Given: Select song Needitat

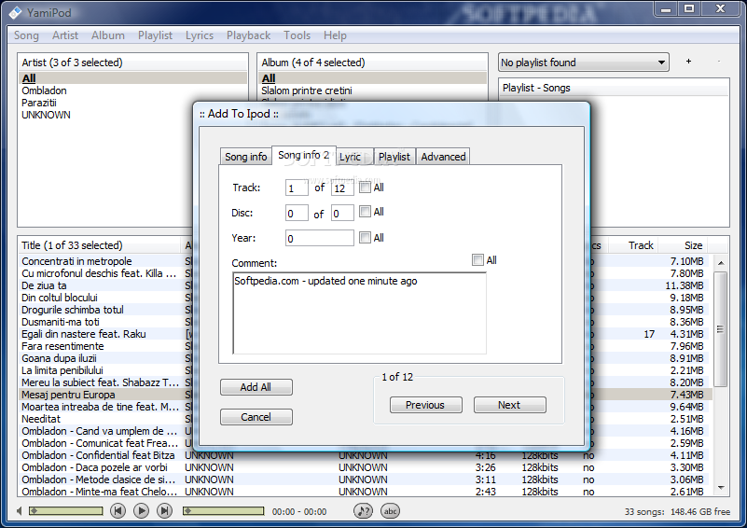Looking at the screenshot, I should [41, 419].
